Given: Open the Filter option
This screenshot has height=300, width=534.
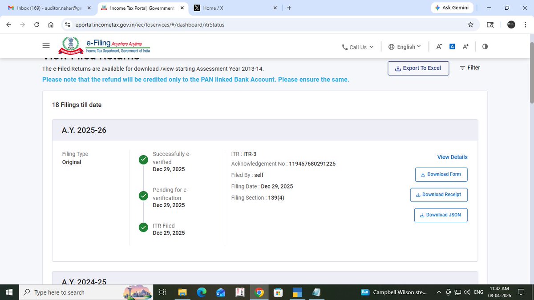Looking at the screenshot, I should coord(469,68).
